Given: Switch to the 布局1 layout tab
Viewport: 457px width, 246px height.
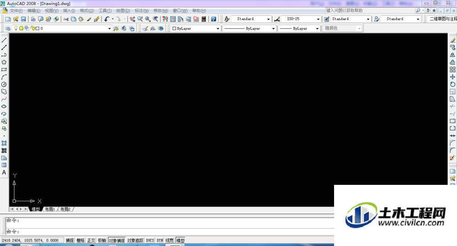Looking at the screenshot, I should point(50,209).
